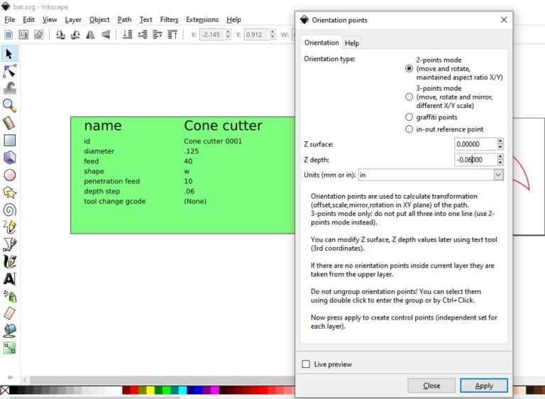
Task: Open the Edit menu
Action: (x=28, y=19)
